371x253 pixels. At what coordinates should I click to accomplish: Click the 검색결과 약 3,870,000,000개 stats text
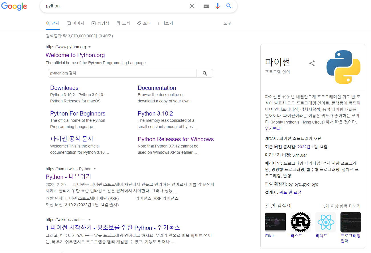(x=79, y=36)
